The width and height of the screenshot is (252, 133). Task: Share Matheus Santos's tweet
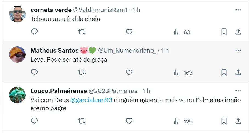coord(238,73)
